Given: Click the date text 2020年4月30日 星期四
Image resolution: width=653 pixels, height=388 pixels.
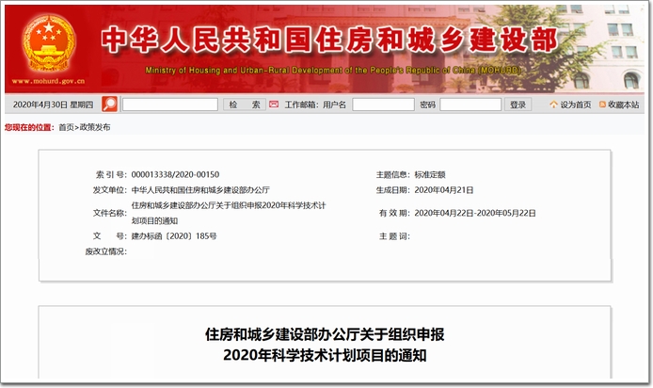Looking at the screenshot, I should pos(53,105).
